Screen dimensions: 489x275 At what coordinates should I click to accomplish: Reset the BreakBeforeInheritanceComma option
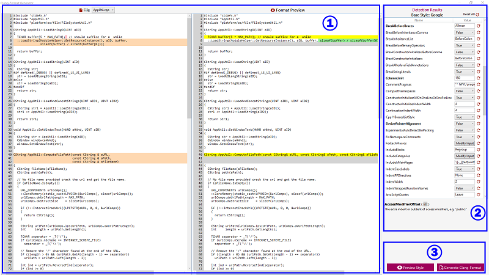click(x=478, y=32)
